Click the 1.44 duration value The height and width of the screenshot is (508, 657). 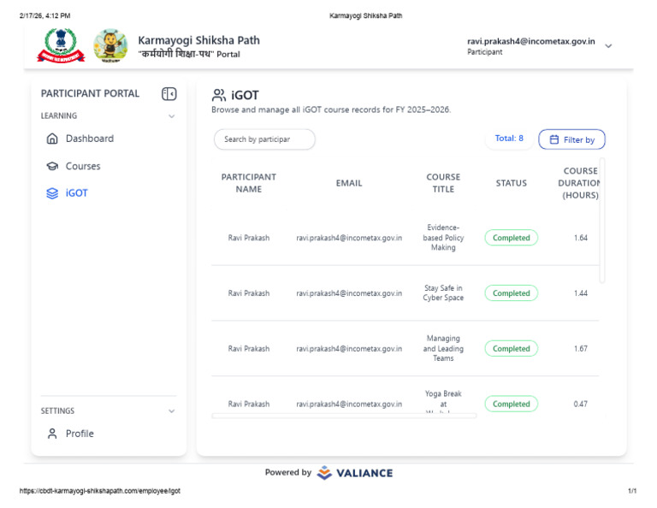[x=580, y=293]
